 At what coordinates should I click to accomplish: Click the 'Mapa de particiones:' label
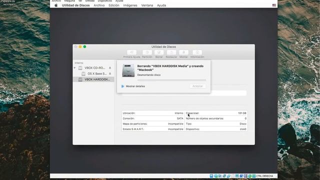(x=135, y=124)
